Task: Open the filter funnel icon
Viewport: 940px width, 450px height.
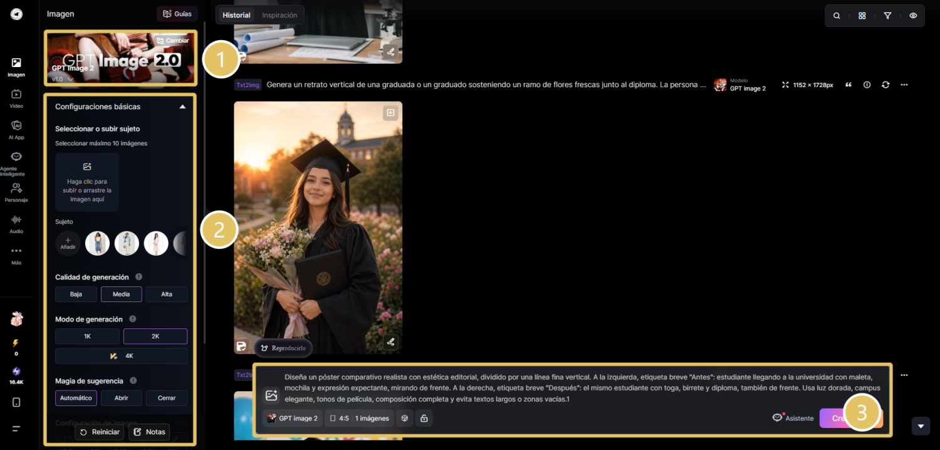Action: 887,16
